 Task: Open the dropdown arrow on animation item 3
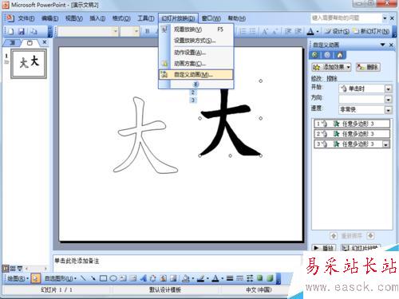pyautogui.click(x=385, y=144)
